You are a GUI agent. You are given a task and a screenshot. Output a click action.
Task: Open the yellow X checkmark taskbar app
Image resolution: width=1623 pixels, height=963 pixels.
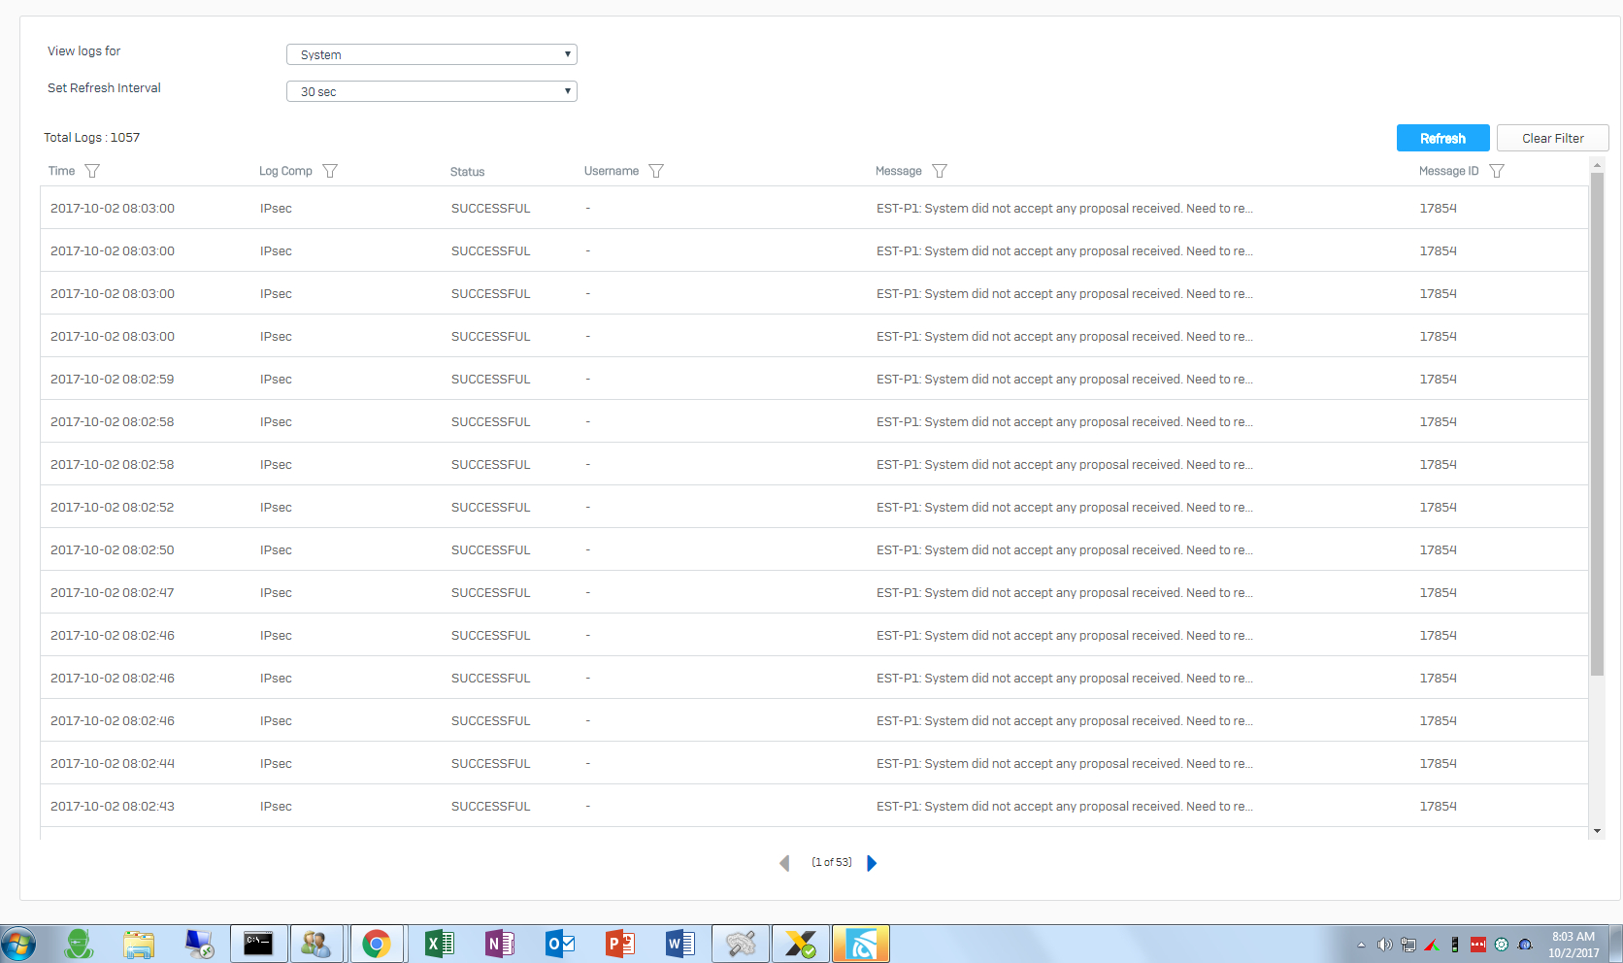point(801,944)
